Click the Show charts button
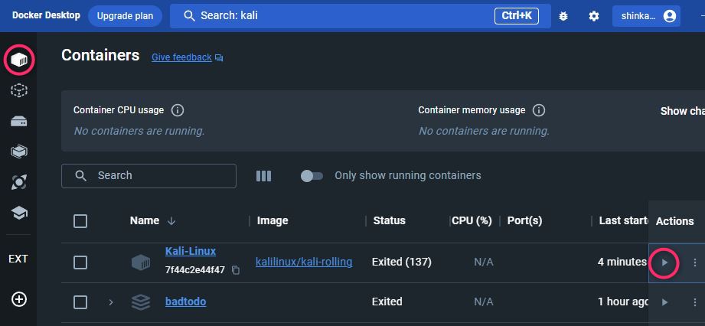705x326 pixels. [x=683, y=111]
